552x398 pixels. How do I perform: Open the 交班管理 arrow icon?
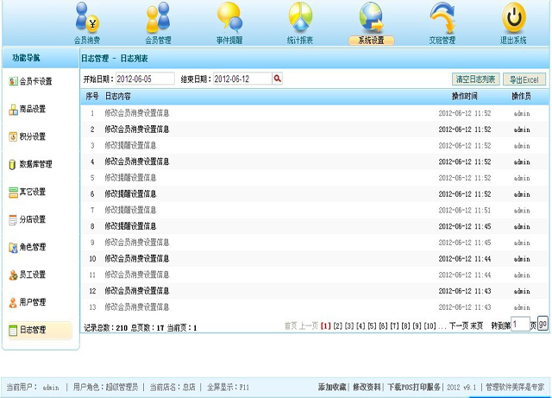click(442, 21)
